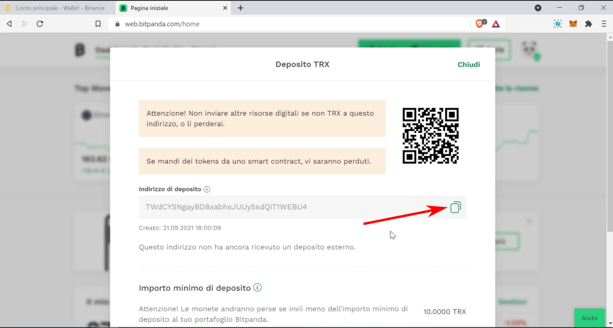Viewport: 613px width, 328px height.
Task: Open the Aiuto help button
Action: click(x=590, y=318)
